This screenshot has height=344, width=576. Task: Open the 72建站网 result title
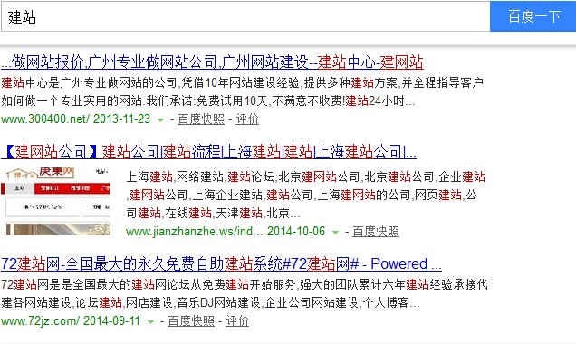click(221, 264)
